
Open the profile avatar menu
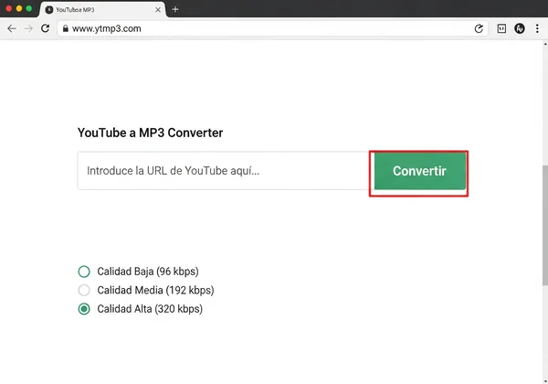(x=520, y=28)
